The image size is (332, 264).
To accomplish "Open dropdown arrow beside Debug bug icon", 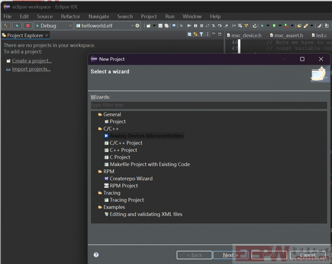I will (x=268, y=26).
